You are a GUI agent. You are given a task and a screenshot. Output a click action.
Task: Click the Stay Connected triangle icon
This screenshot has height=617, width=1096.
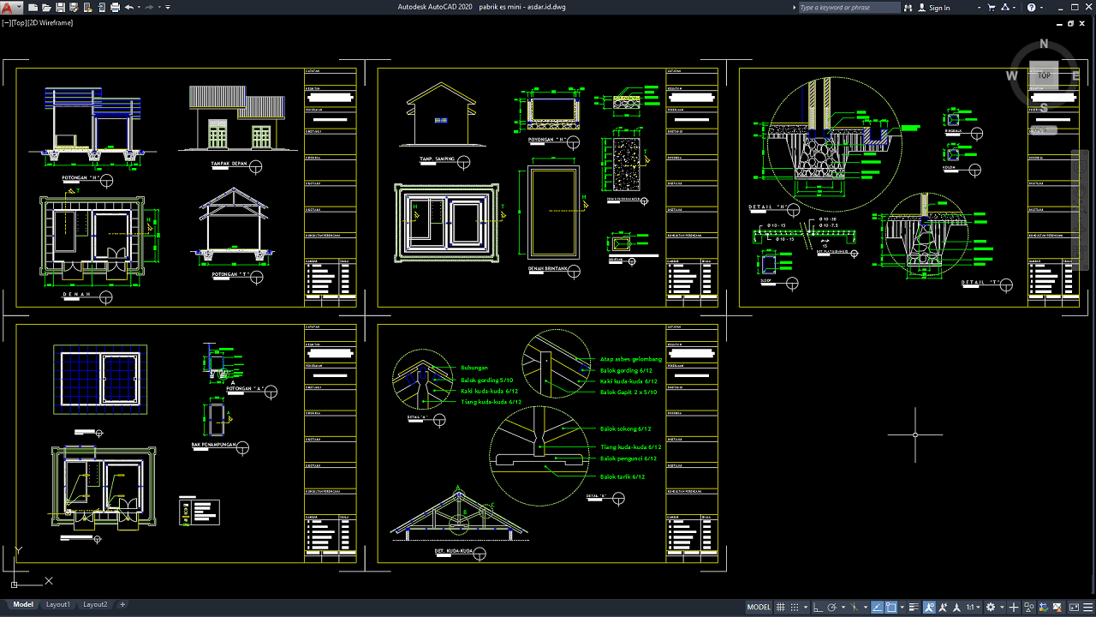(x=1005, y=7)
